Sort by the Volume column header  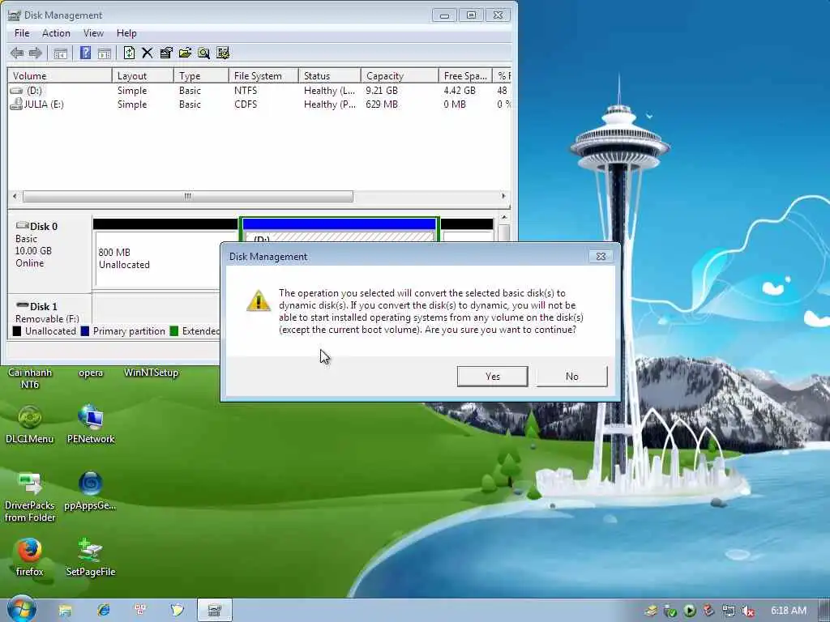[59, 76]
